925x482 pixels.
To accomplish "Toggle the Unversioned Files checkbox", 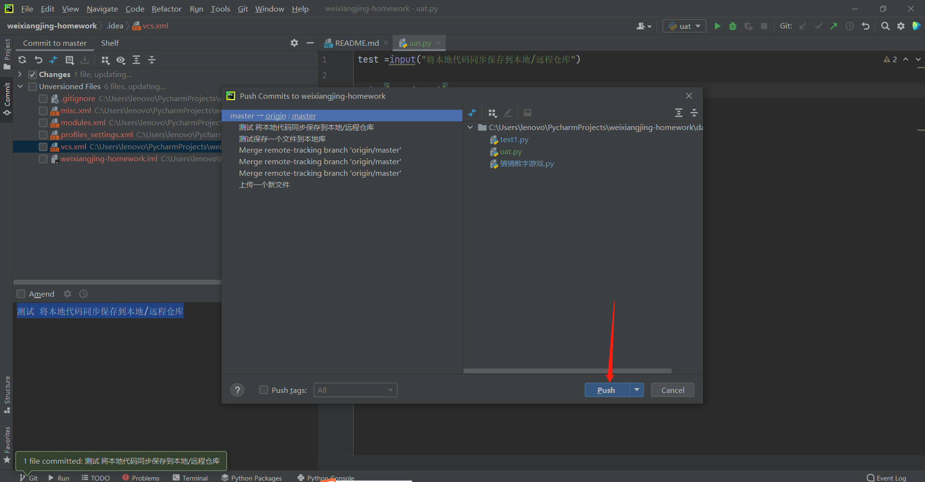I will (33, 87).
